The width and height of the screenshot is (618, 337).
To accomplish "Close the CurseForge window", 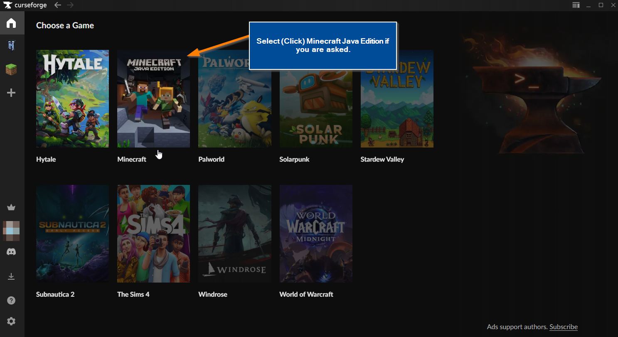I will [613, 5].
